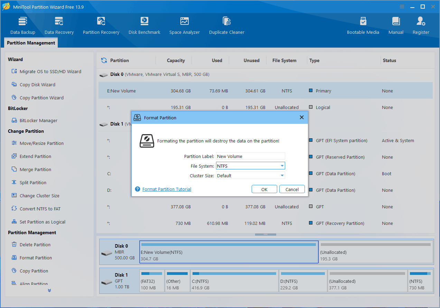The image size is (440, 308).
Task: Click Disk 0 MBR label in disk map
Action: click(x=120, y=252)
